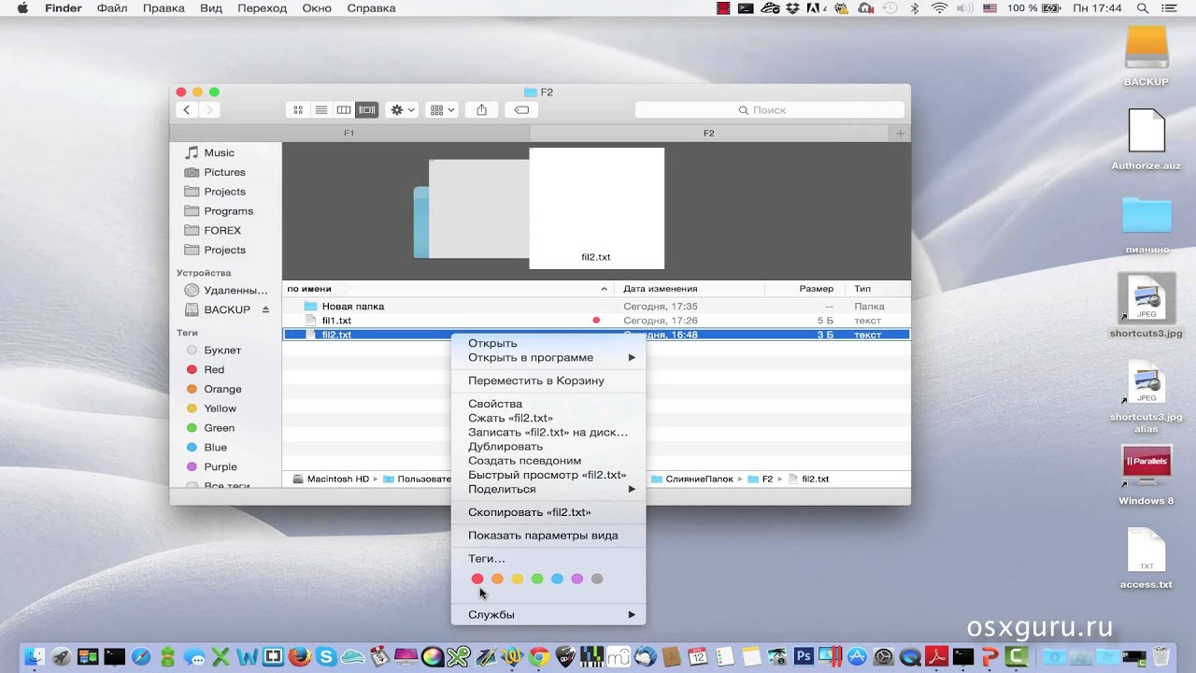
Task: Go forward with the Finder forward arrow
Action: tap(209, 110)
